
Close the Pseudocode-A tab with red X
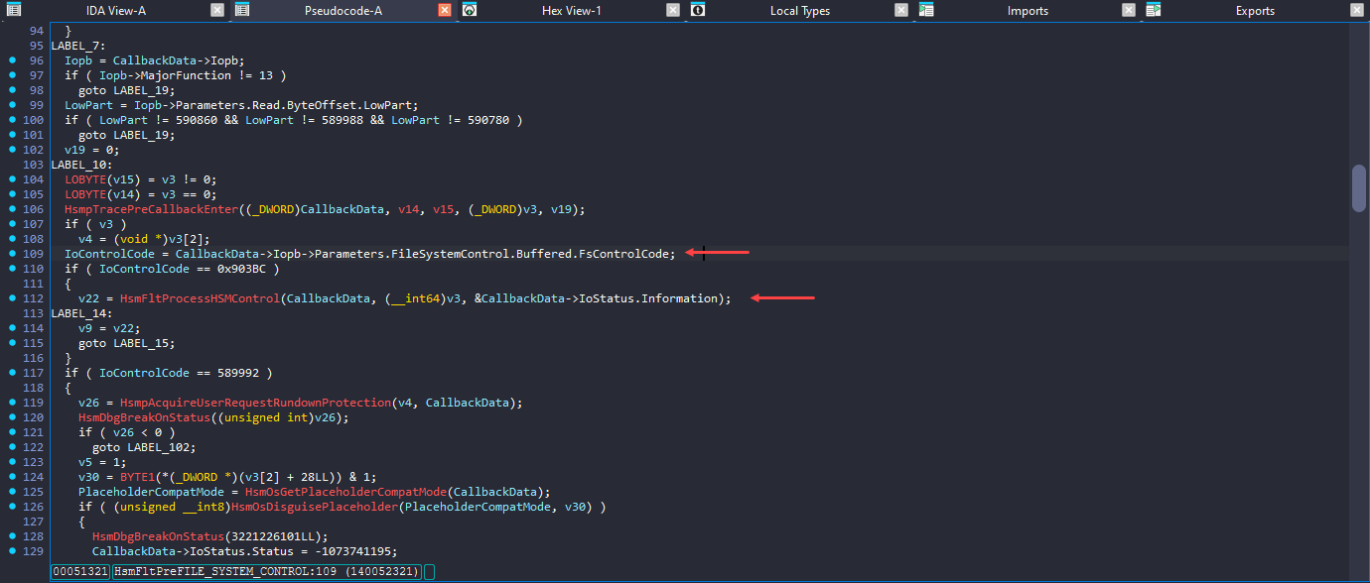pyautogui.click(x=445, y=11)
